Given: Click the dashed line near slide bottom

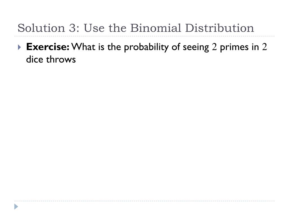Looking at the screenshot, I should 144,201.
